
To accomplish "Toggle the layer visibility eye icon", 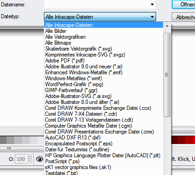I will [40, 159].
